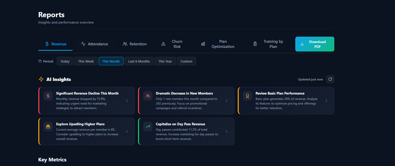The image size is (395, 166).
Task: Expand the Dramatic Decrease in New Members chevron
Action: click(226, 101)
